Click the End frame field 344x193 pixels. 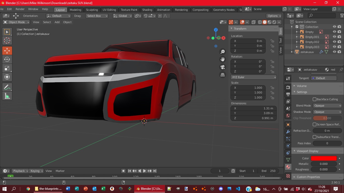(268, 171)
